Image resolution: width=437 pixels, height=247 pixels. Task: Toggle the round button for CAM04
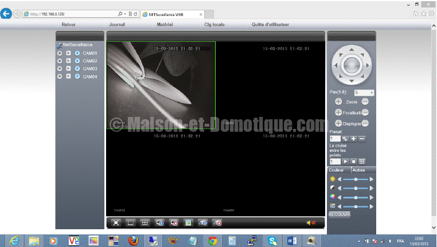point(60,76)
